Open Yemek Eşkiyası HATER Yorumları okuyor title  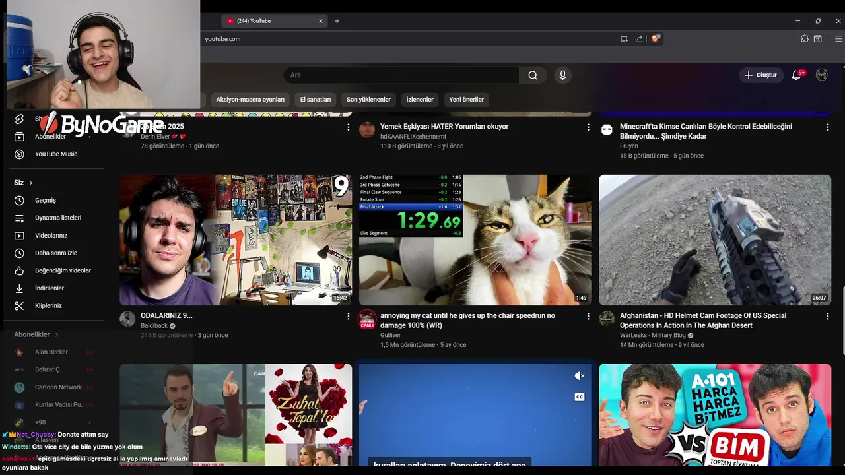[444, 126]
